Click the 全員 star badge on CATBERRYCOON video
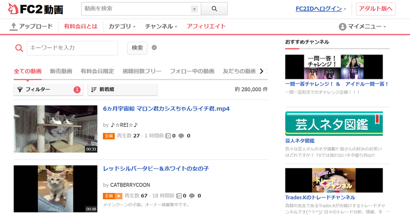The height and width of the screenshot is (217, 410). [113, 196]
